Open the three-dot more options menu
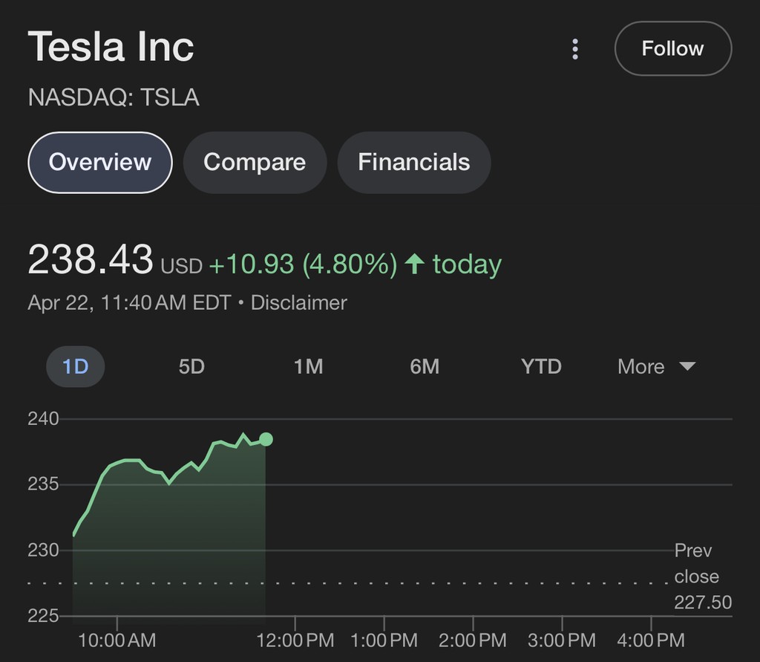Viewport: 760px width, 662px height. pyautogui.click(x=574, y=49)
